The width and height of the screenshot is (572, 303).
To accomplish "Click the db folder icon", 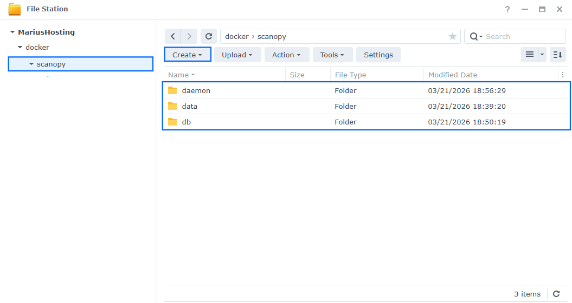I will coord(172,122).
